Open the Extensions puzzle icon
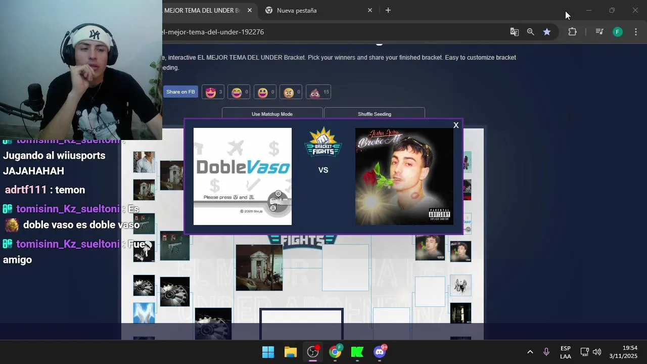 coord(572,32)
